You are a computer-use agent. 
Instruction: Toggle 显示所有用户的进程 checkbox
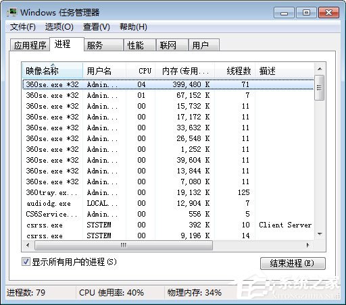coord(26,262)
